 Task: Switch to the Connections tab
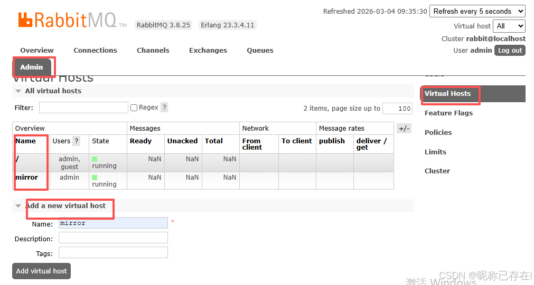click(95, 50)
